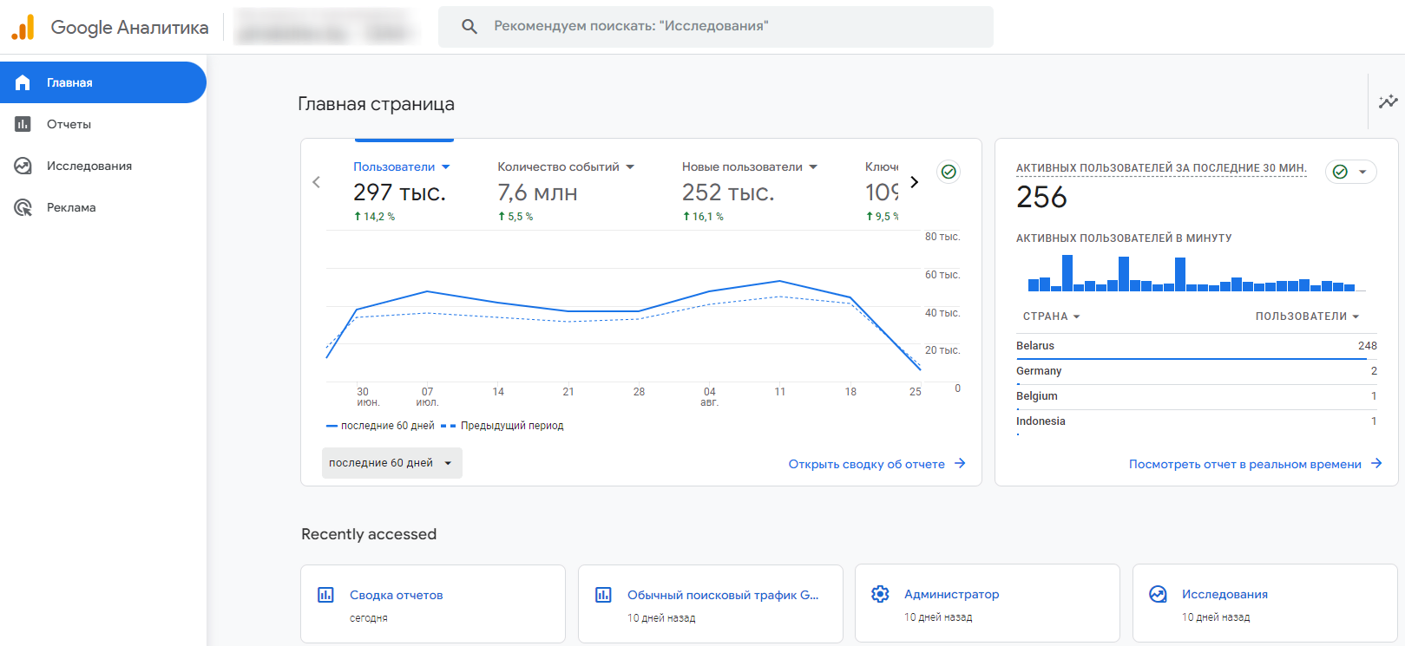Select Исследования in the sidebar
The width and height of the screenshot is (1405, 646).
tap(103, 166)
